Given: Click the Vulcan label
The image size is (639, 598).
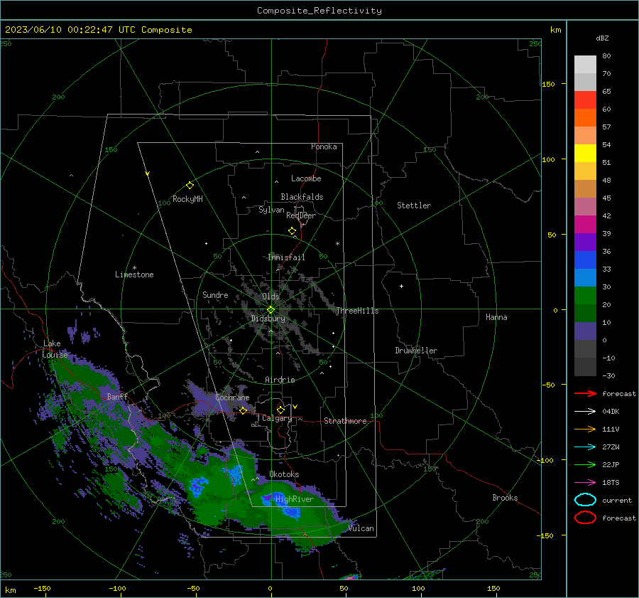Looking at the screenshot, I should point(361,528).
